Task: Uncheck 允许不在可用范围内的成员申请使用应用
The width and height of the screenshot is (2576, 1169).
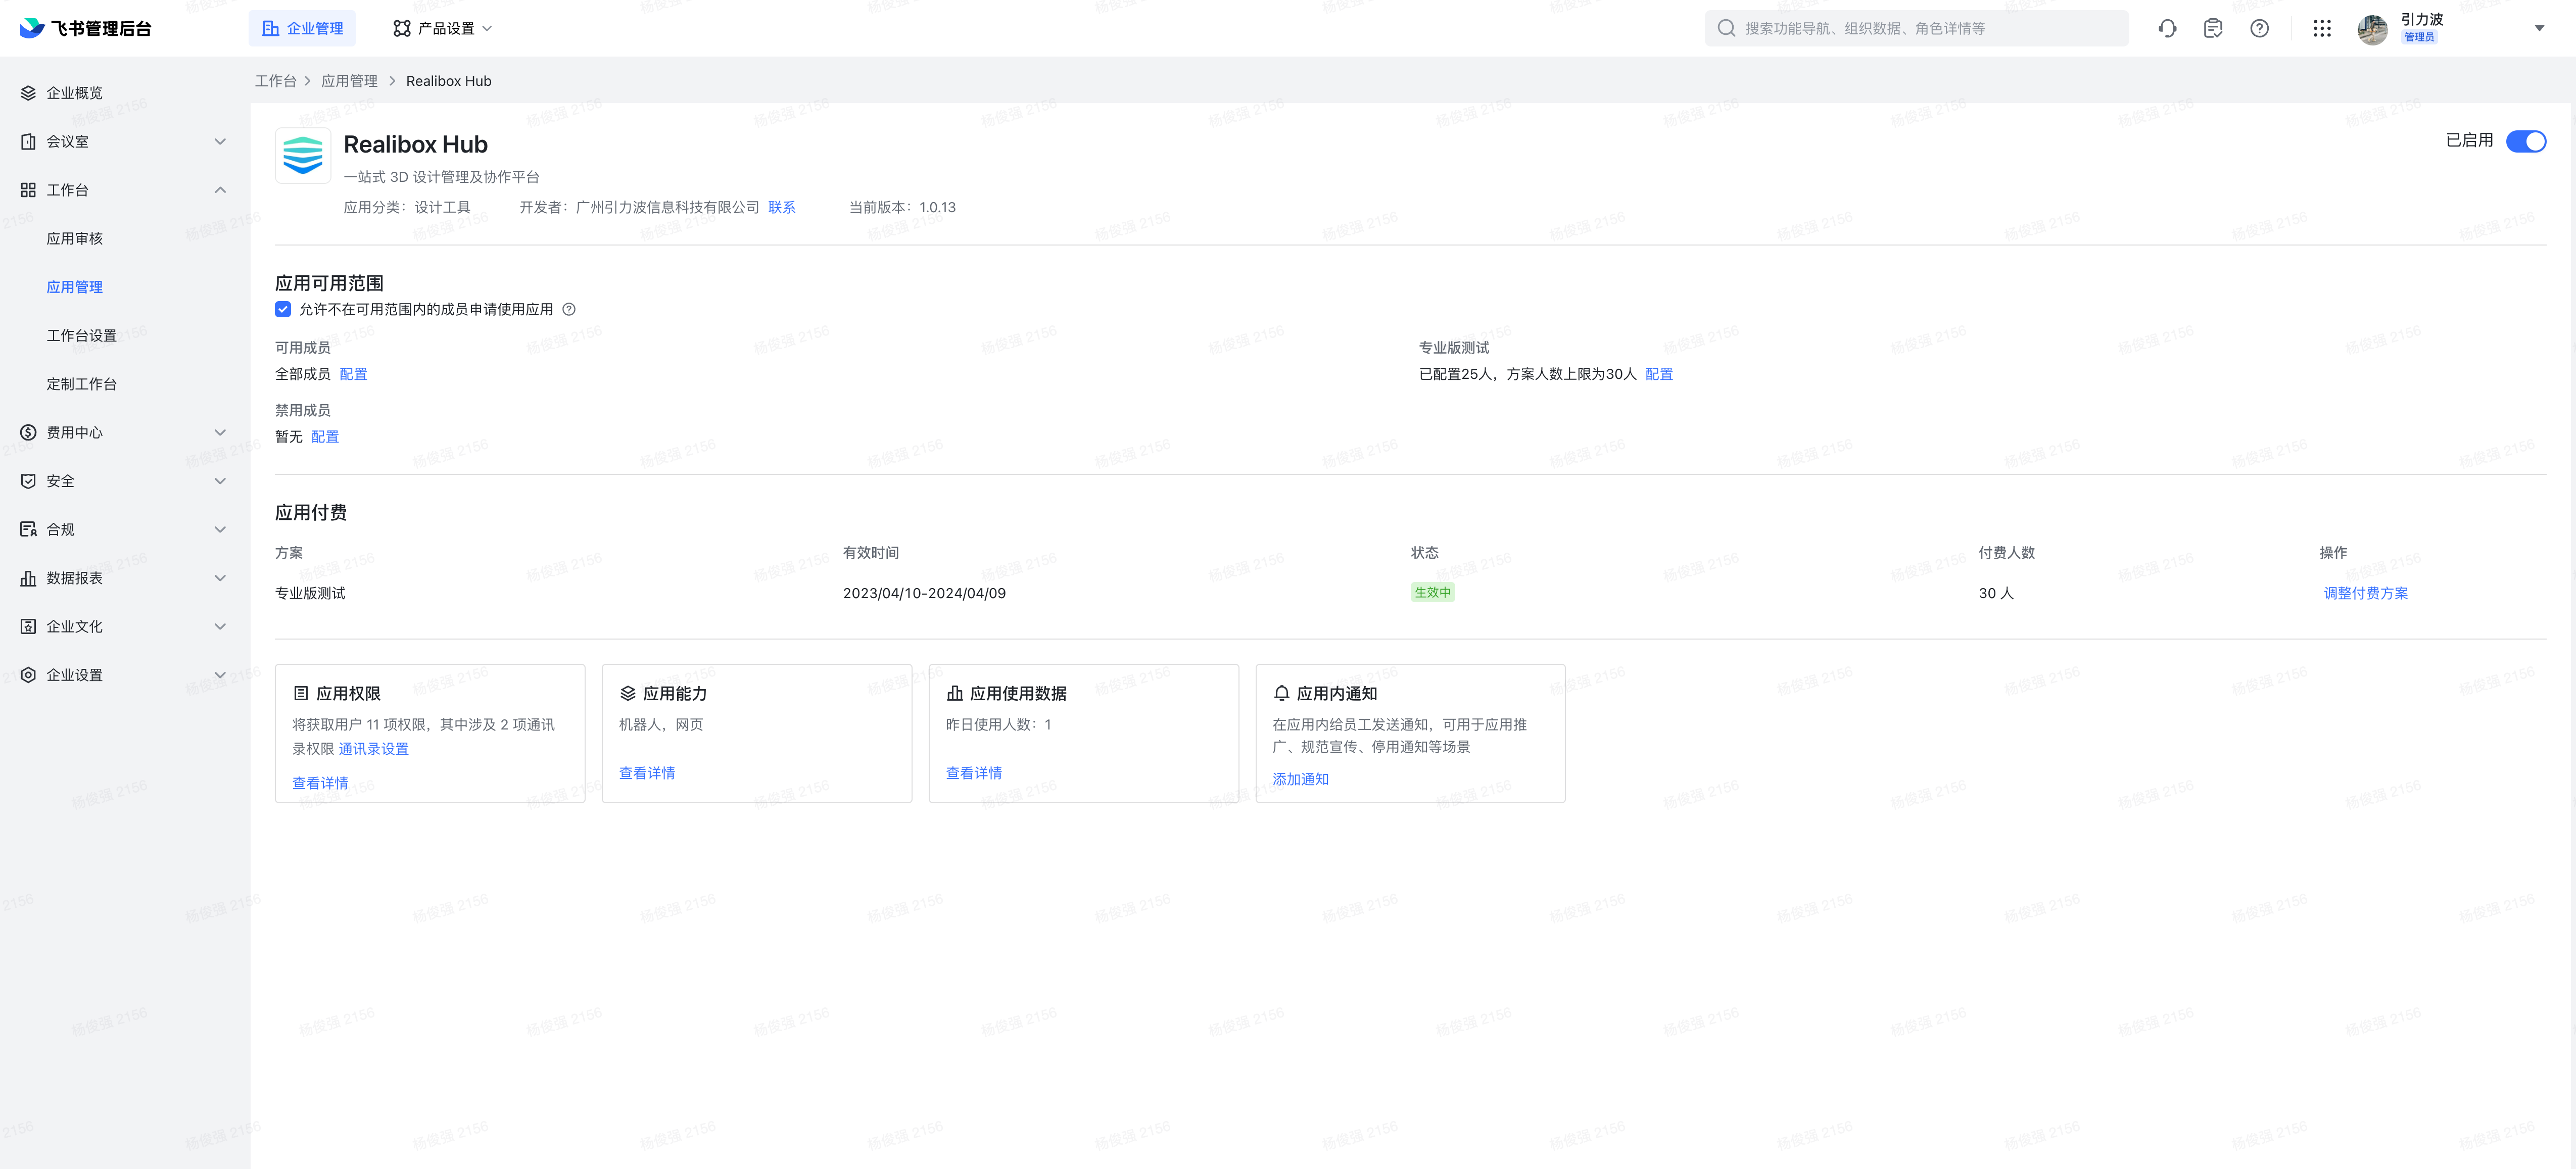Action: pyautogui.click(x=283, y=309)
